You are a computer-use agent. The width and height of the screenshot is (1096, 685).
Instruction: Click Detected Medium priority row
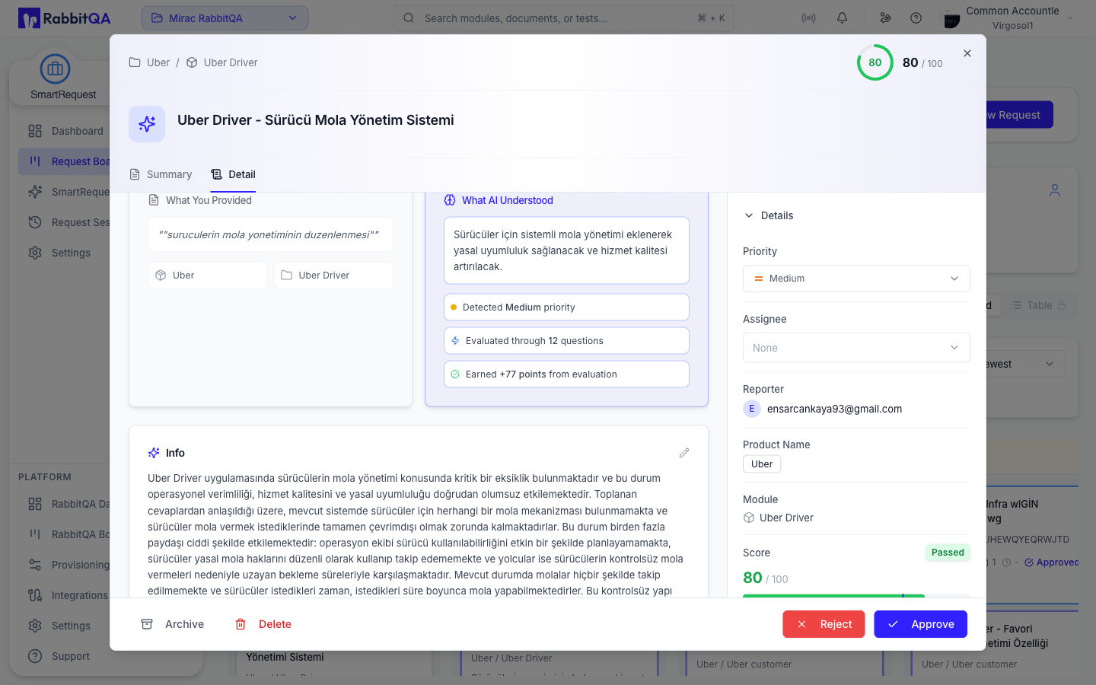[x=566, y=307]
